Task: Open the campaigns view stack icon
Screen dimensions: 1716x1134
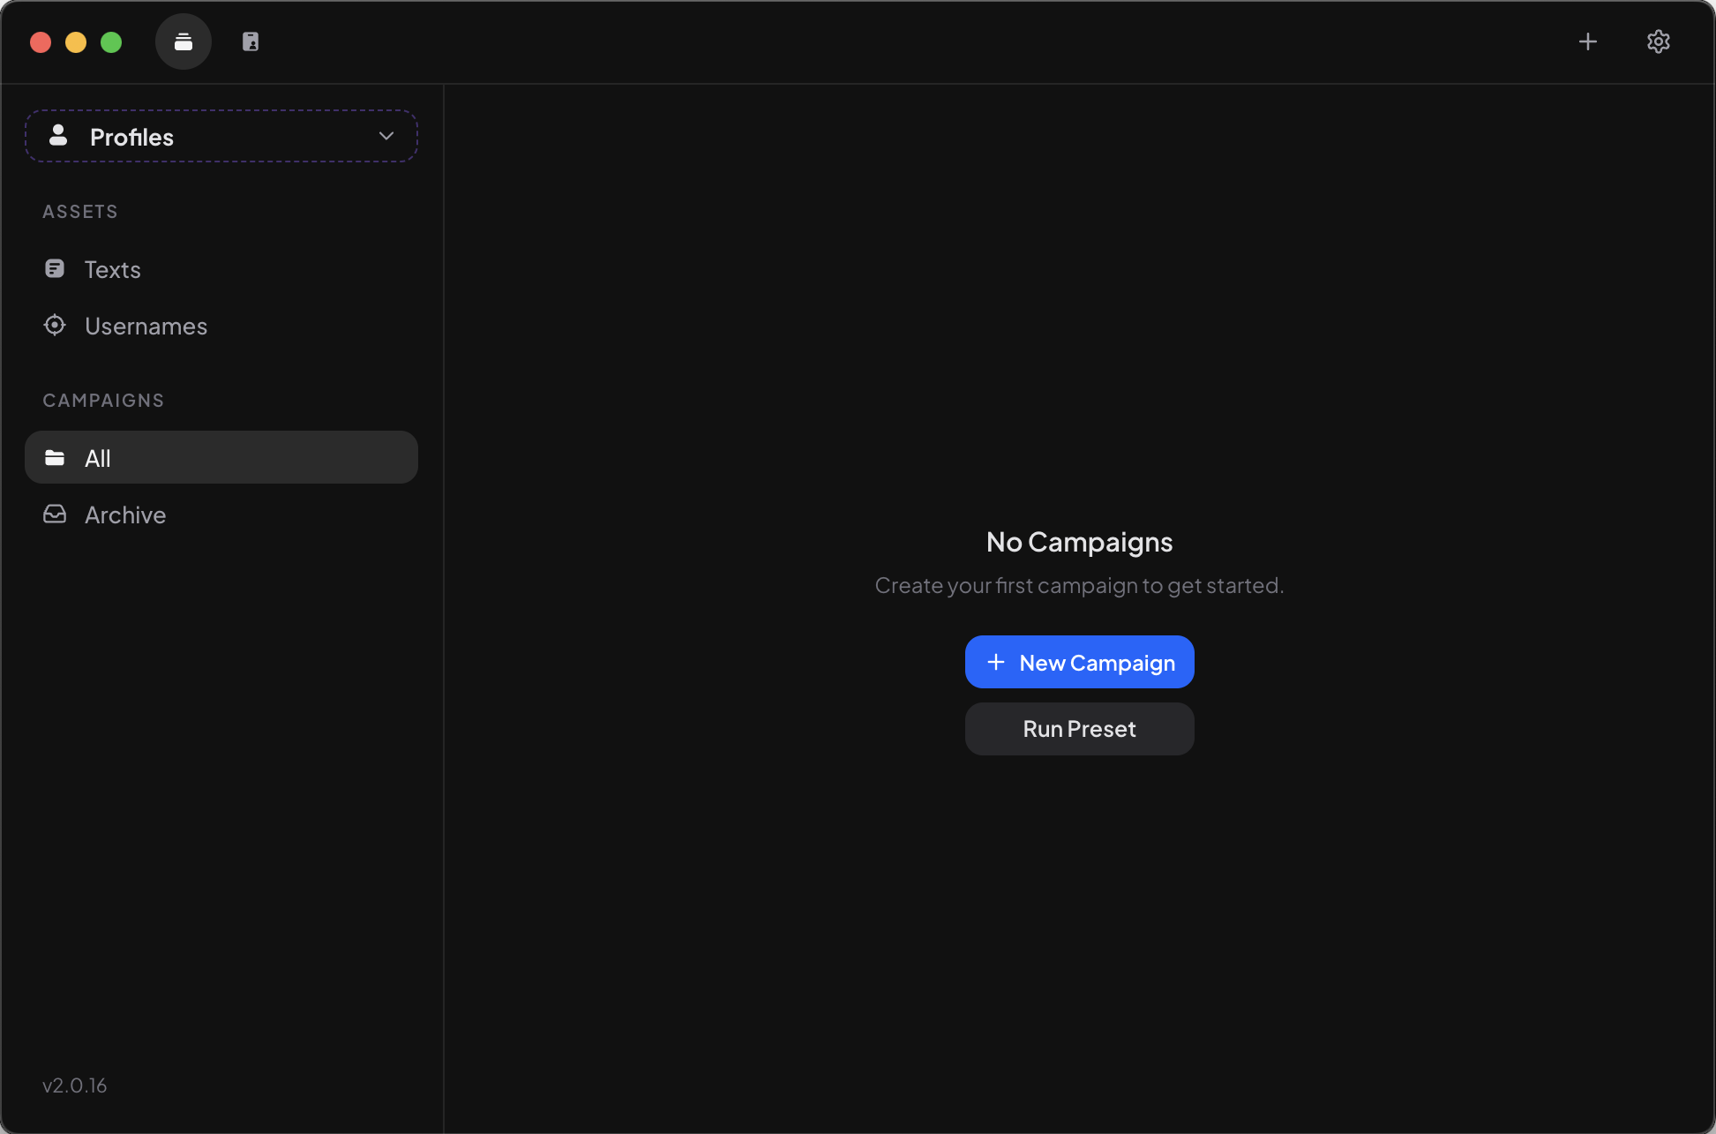Action: click(184, 41)
